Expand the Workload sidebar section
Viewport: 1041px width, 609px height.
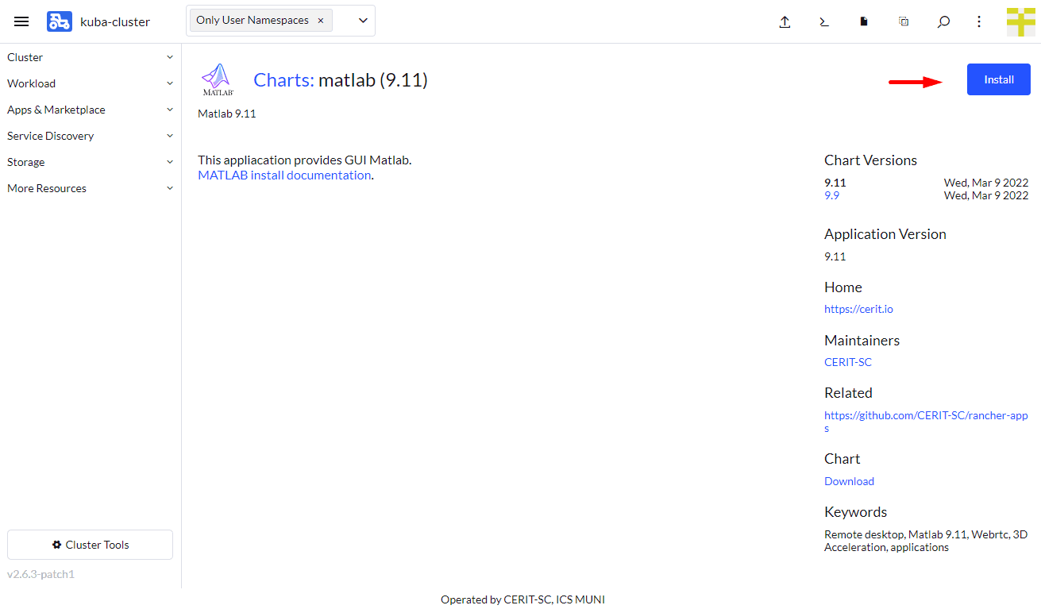(x=91, y=83)
